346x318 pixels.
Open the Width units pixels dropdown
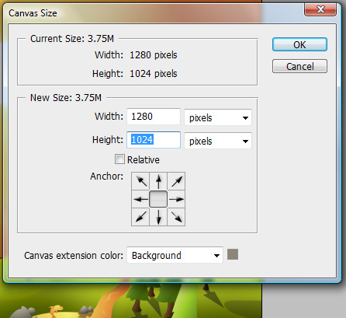(x=218, y=117)
